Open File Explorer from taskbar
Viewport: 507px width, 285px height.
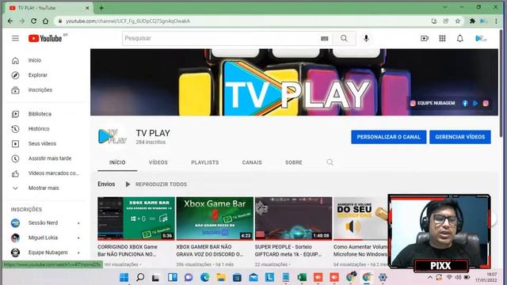pos(221,277)
